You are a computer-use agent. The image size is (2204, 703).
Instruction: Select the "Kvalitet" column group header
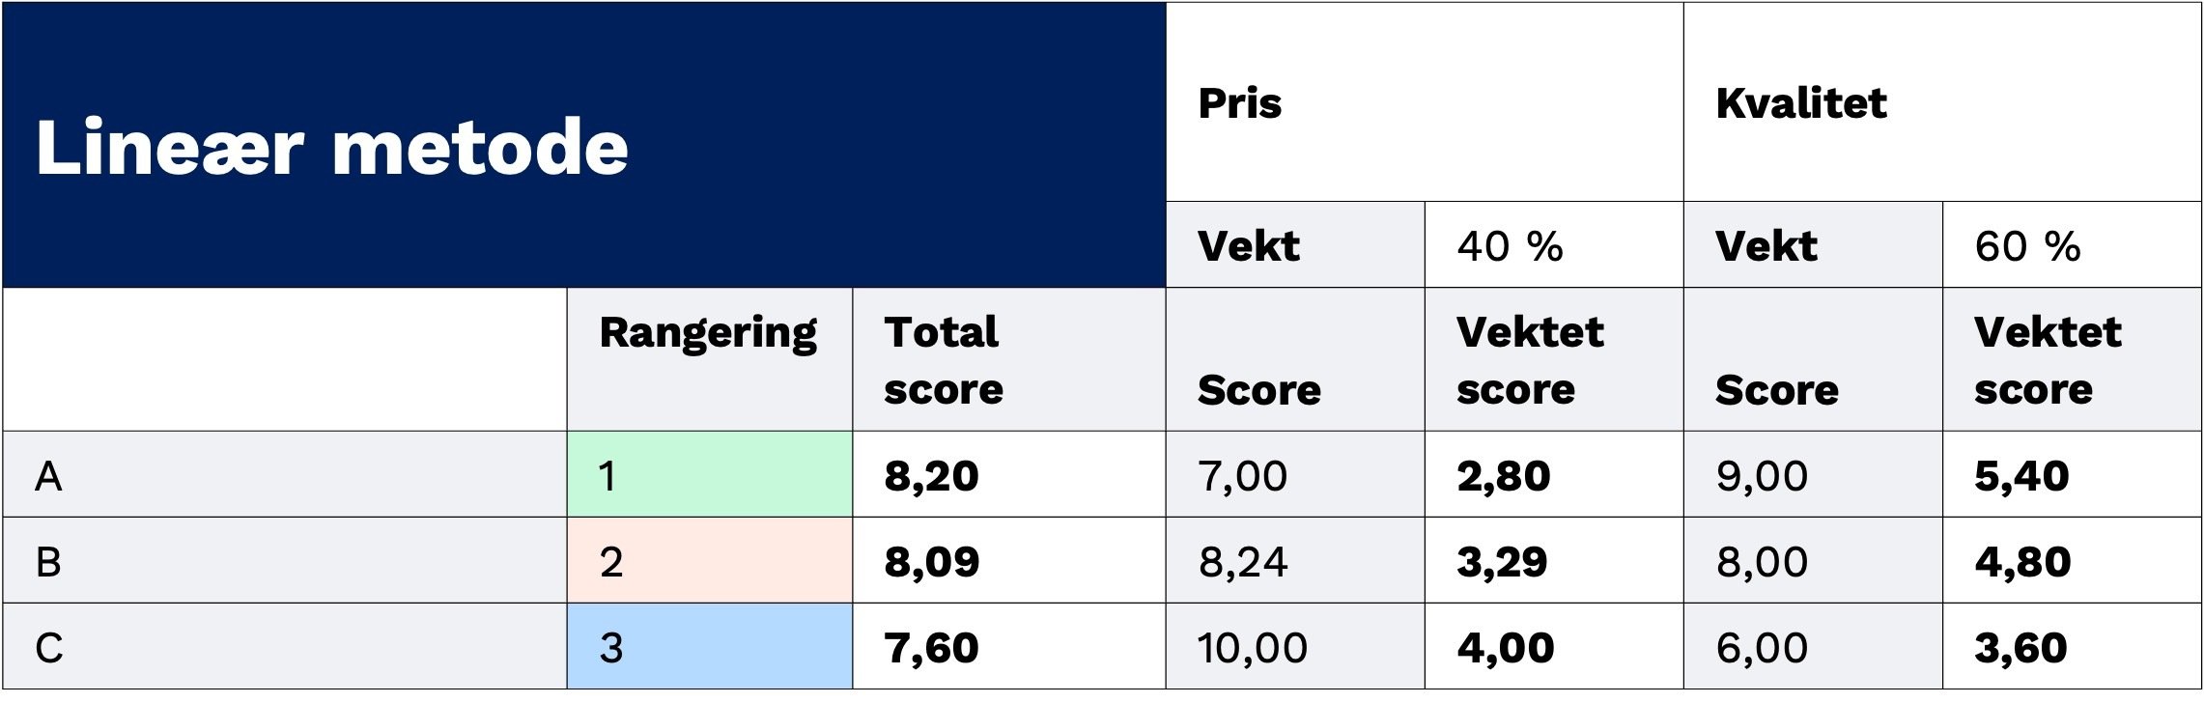[x=1801, y=103]
